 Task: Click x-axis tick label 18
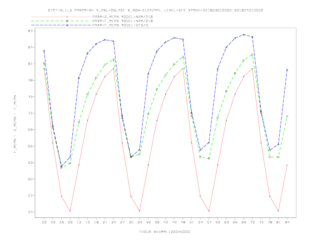pyautogui.click(x=96, y=222)
